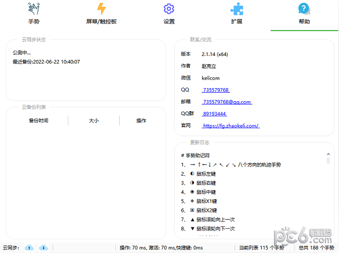
Task: Visit the official site fg.zhaokeli.com link
Action: coord(231,125)
